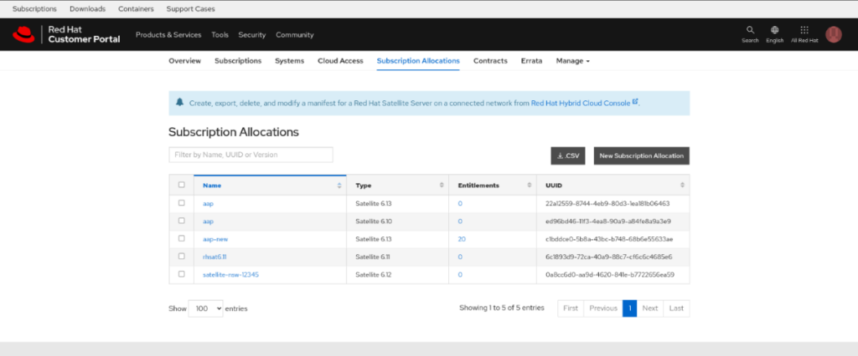Open the satellite-nsw-12345 allocation link
858x356 pixels.
click(x=230, y=275)
